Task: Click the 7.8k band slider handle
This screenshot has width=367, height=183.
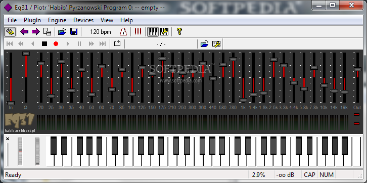Action: [x=314, y=68]
